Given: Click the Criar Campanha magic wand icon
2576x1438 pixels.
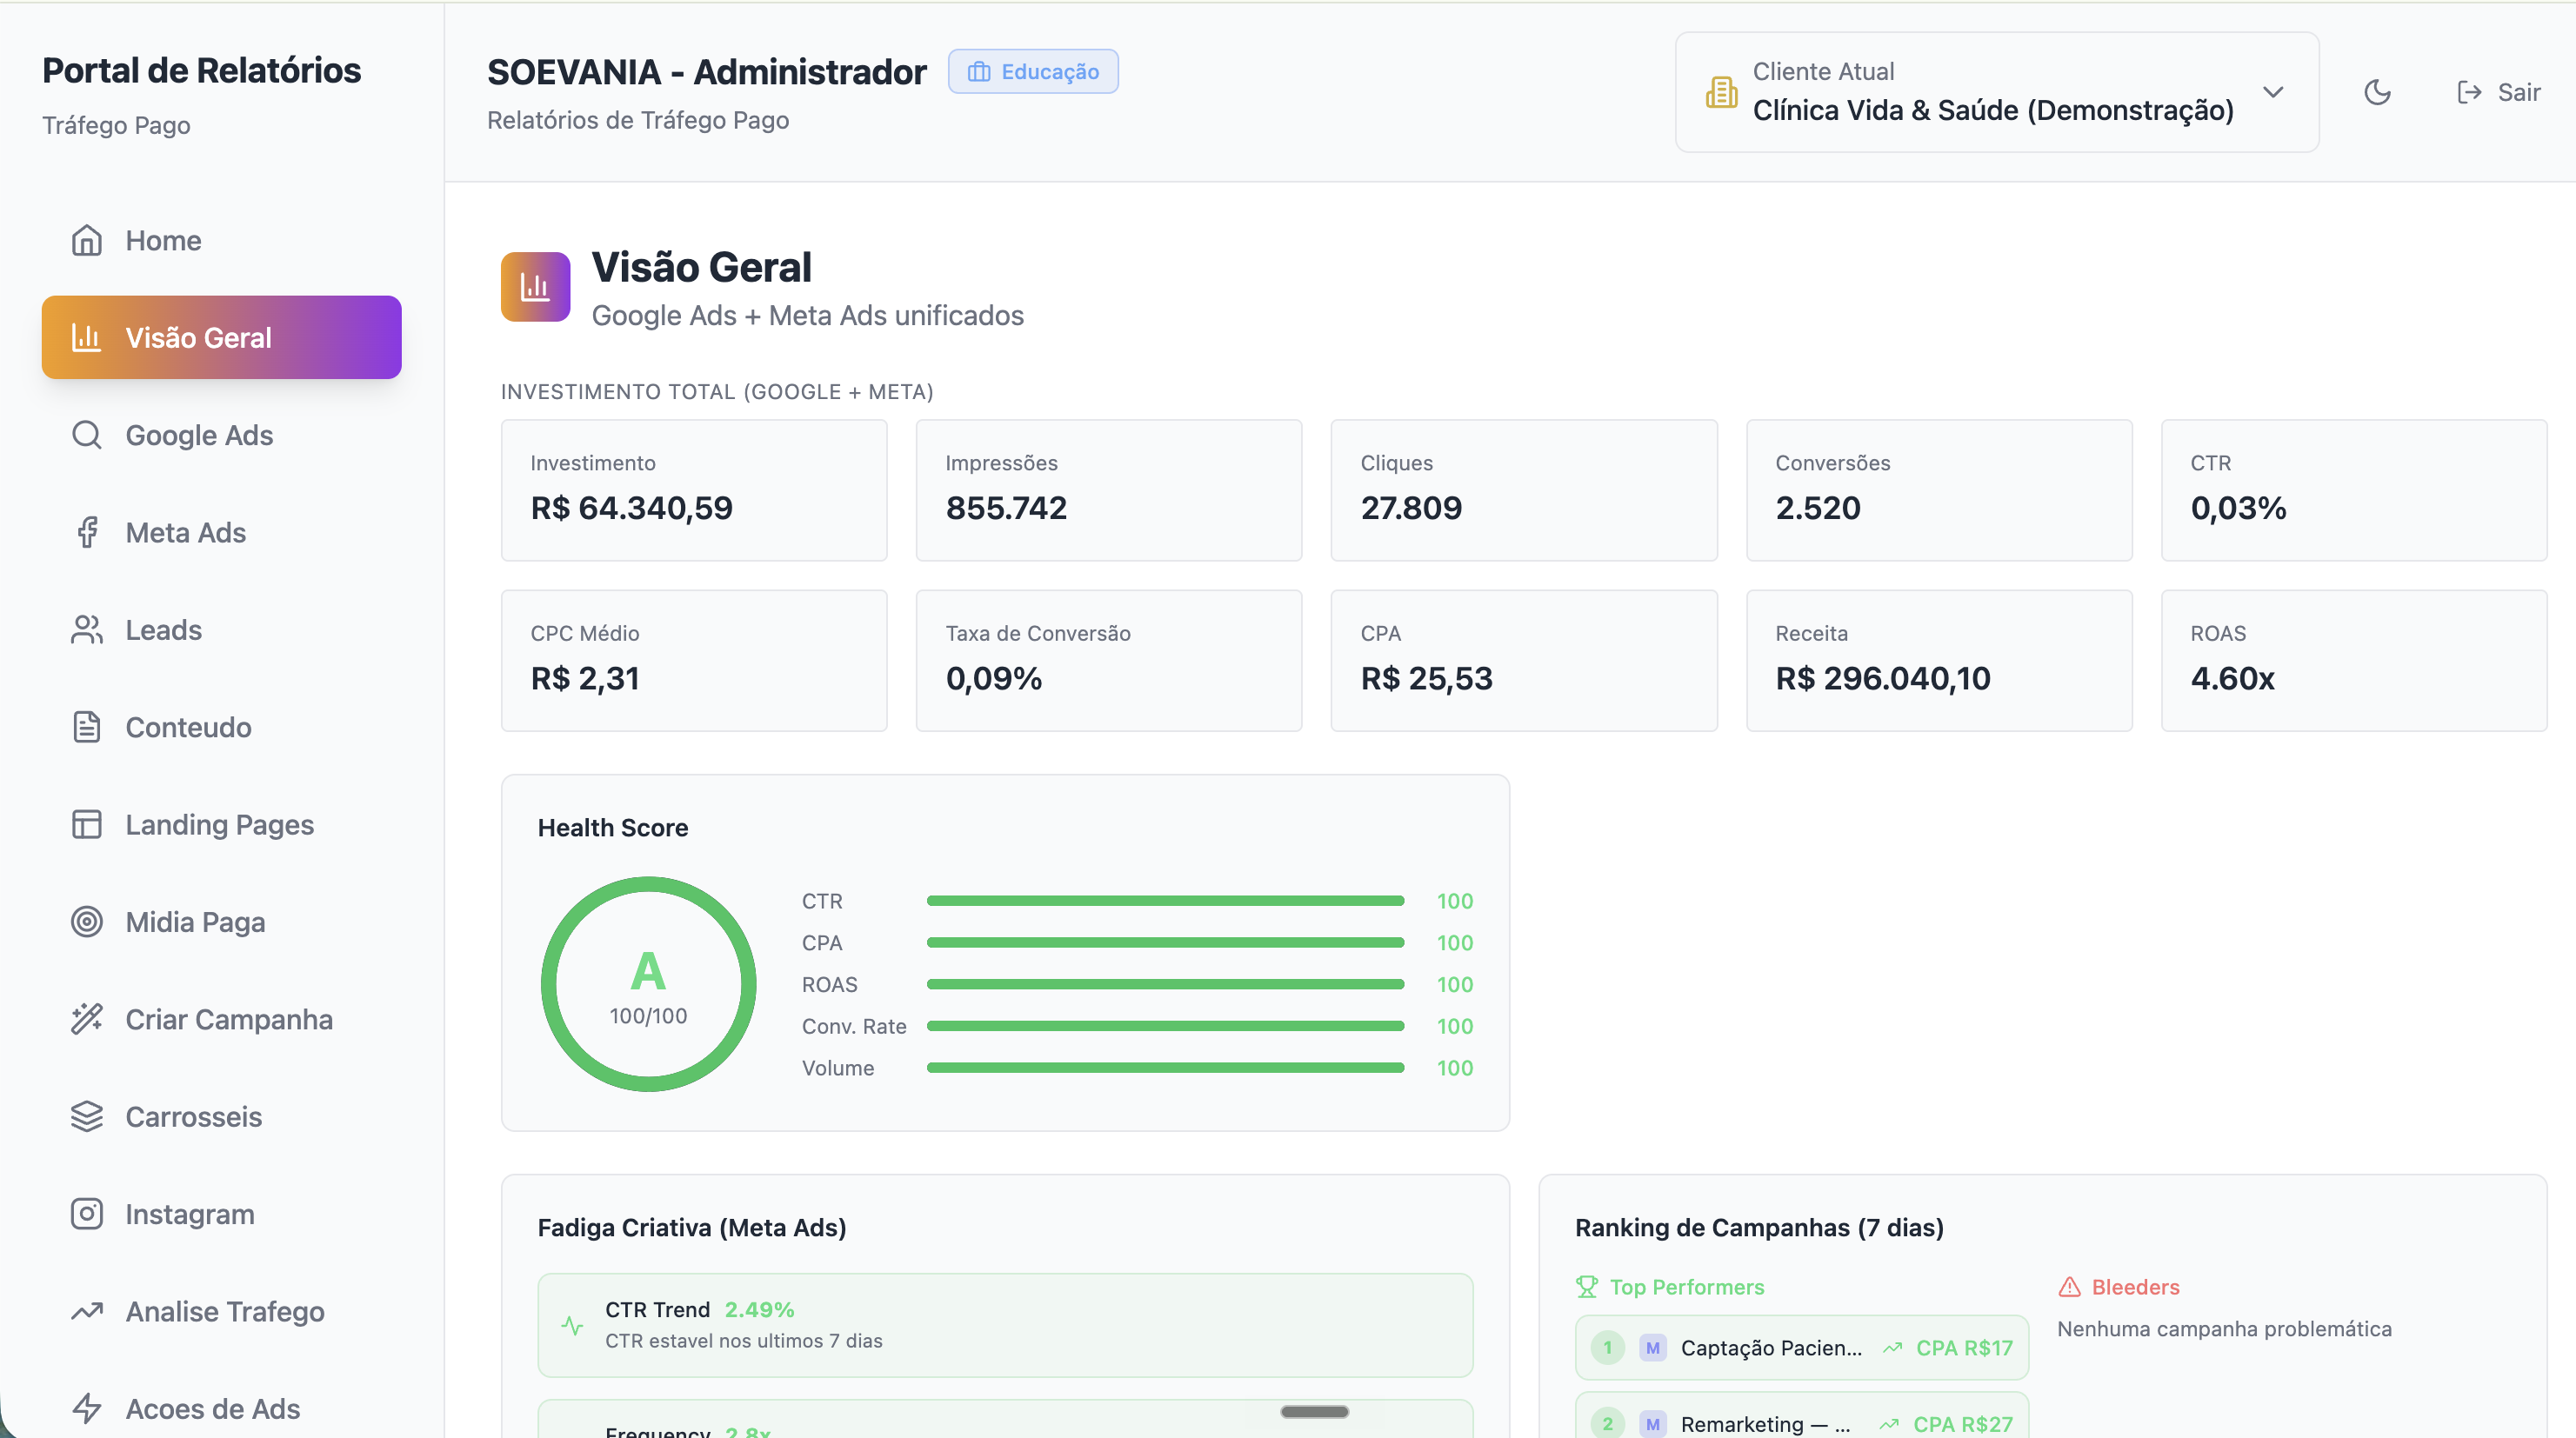Looking at the screenshot, I should point(87,1019).
